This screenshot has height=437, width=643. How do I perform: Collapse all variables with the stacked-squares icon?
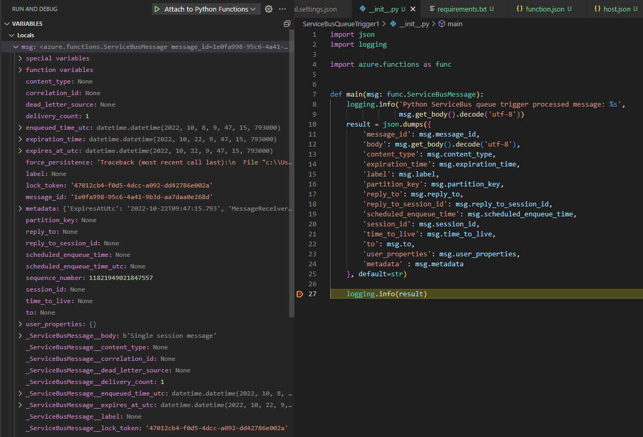tap(287, 23)
